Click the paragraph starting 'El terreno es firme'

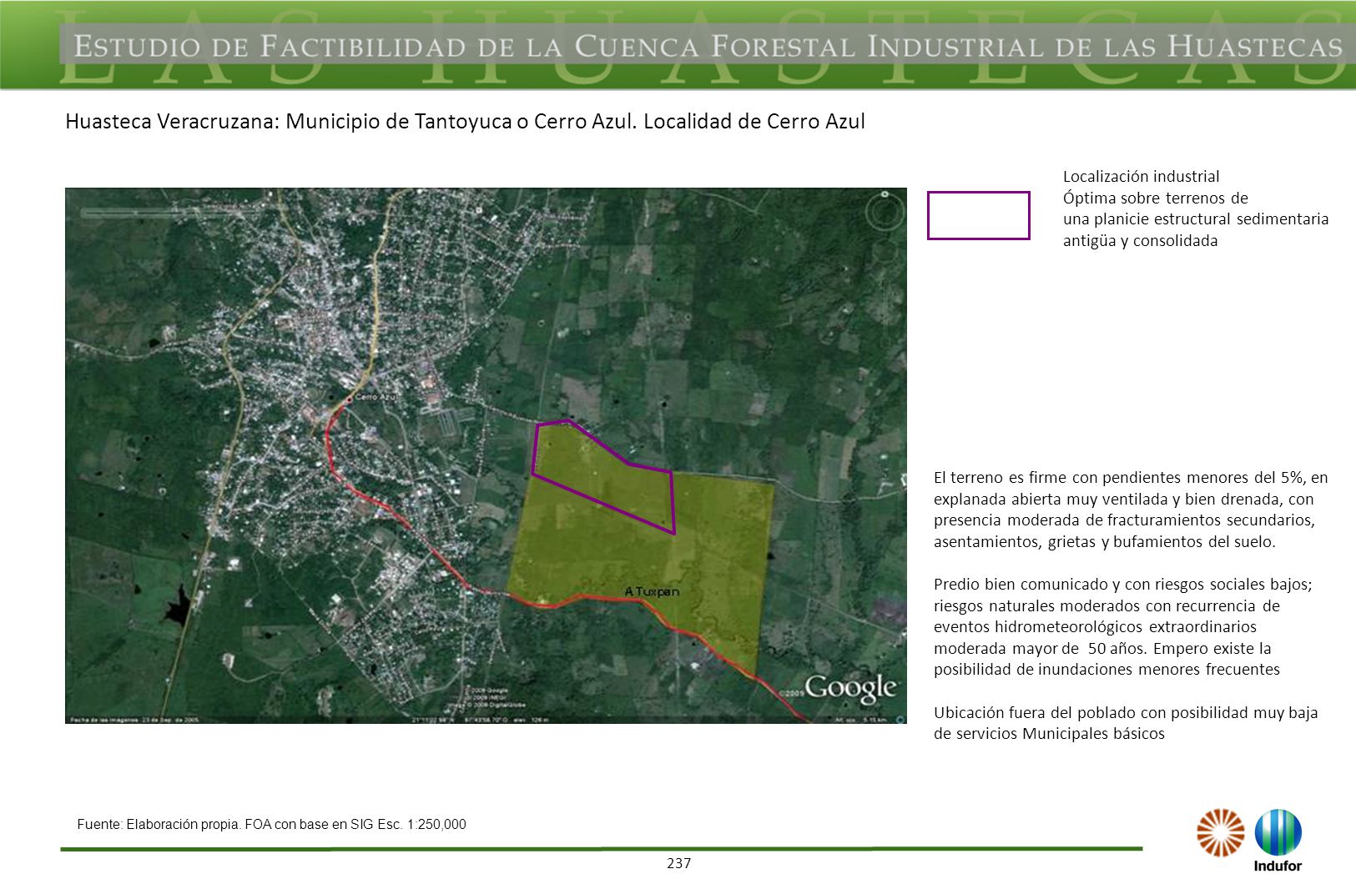1131,510
